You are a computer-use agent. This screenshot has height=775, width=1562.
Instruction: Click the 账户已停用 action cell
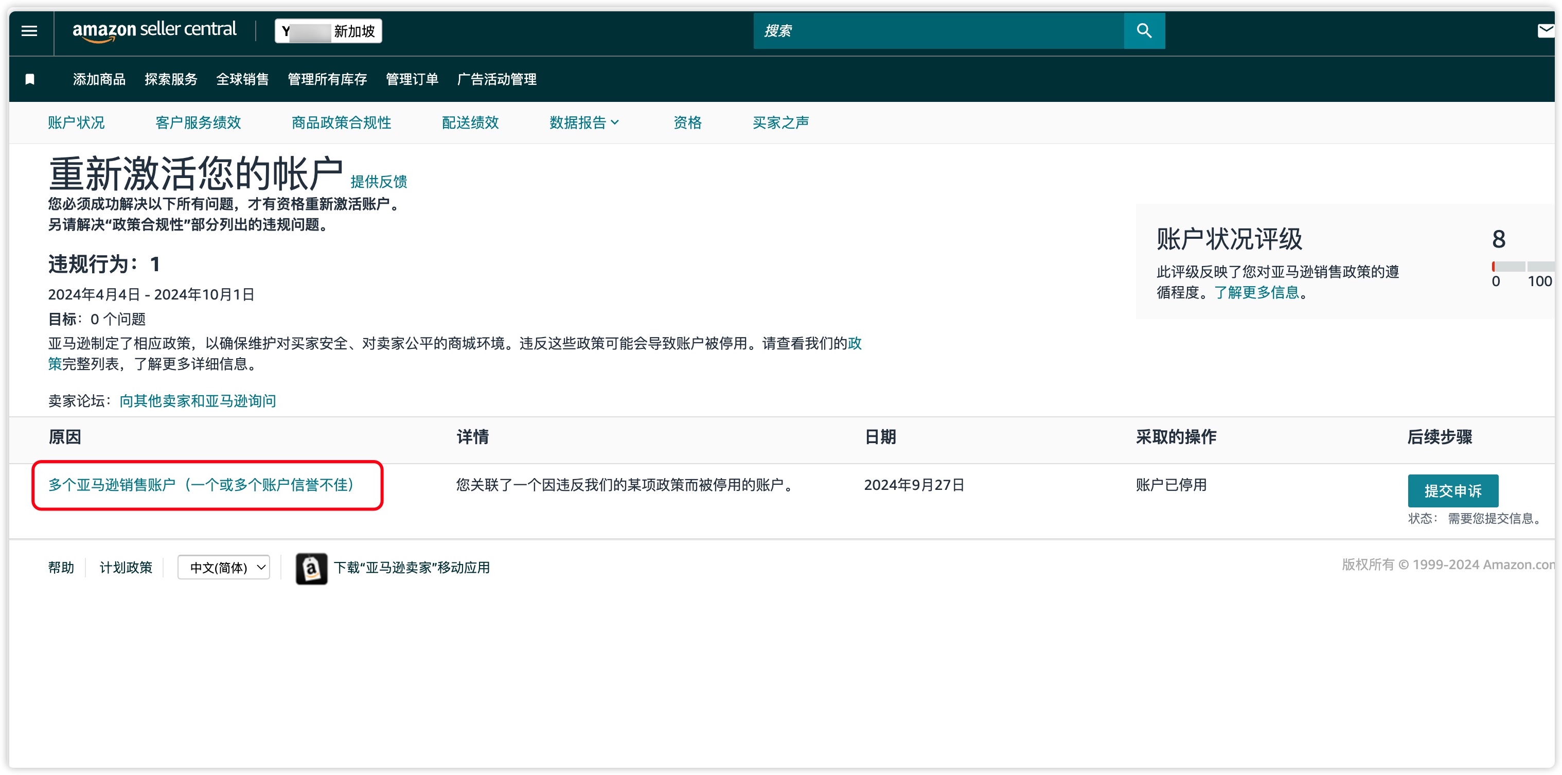[1171, 485]
